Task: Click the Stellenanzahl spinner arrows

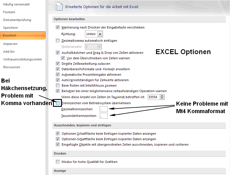Action: (99, 47)
